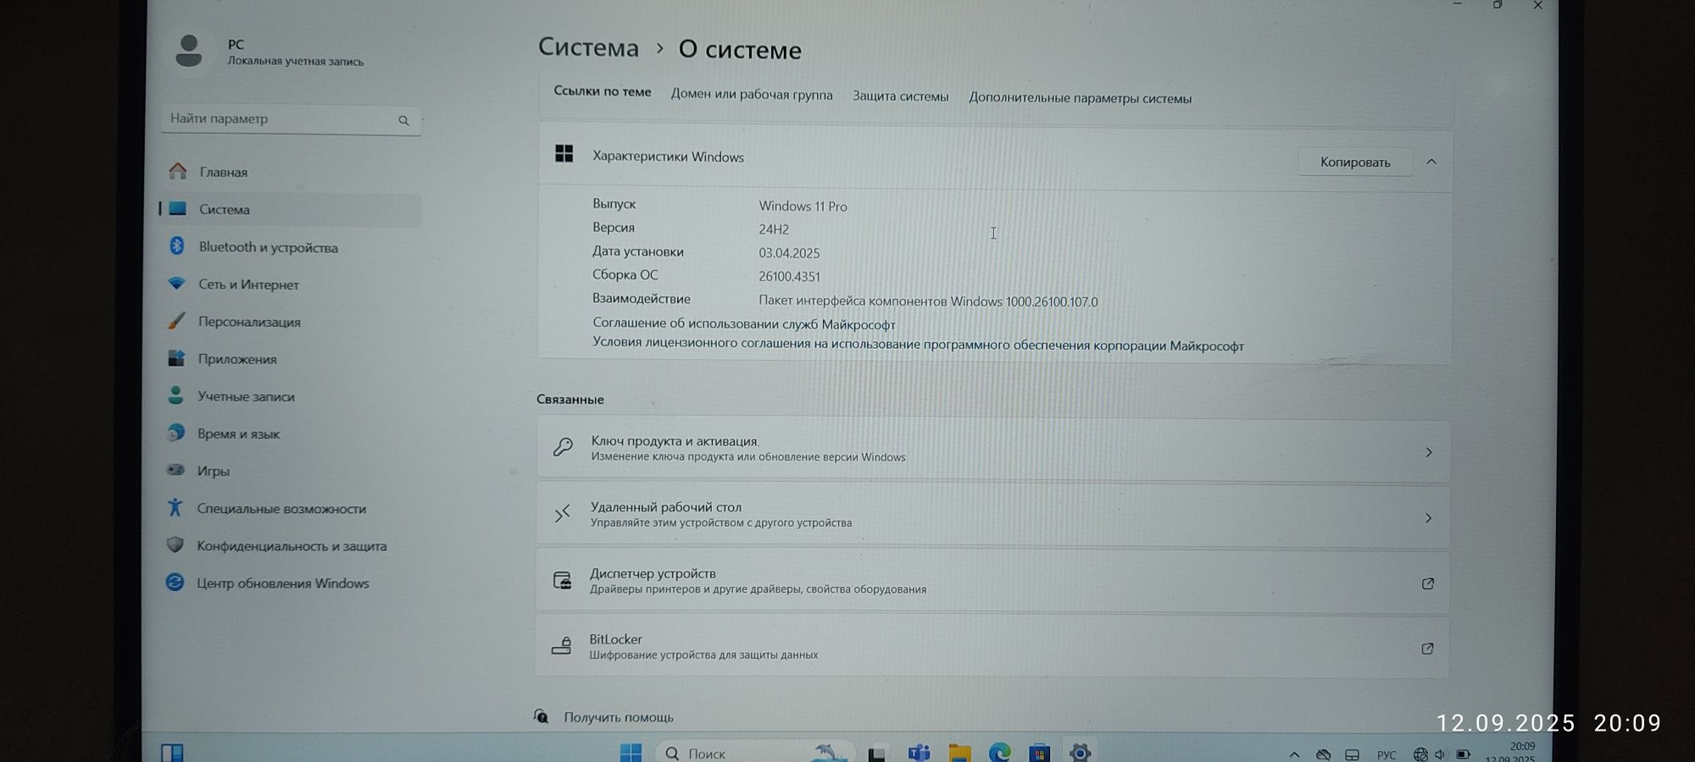Click the Конфиденциальность и защита shield icon

click(x=175, y=544)
